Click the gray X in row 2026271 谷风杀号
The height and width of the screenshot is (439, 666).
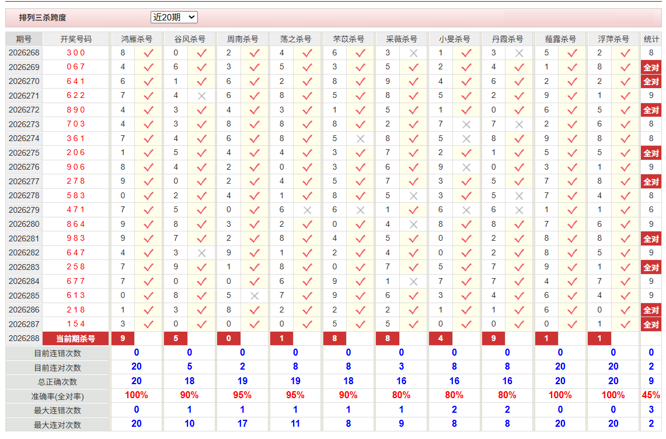[x=201, y=96]
